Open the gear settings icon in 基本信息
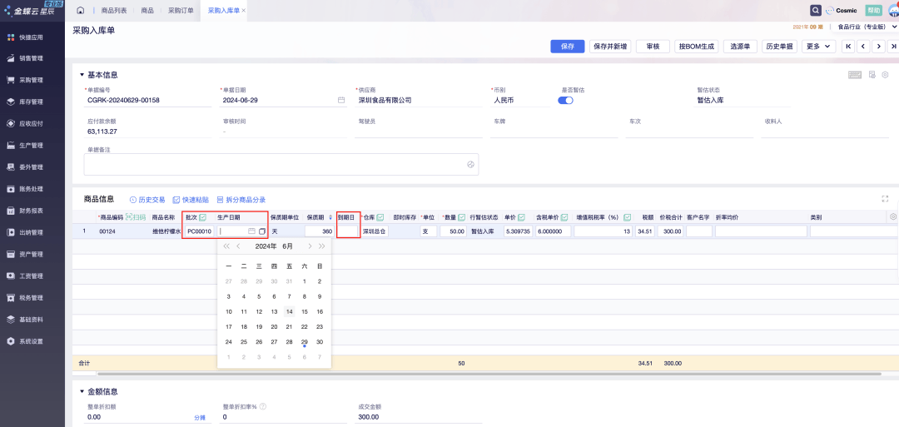The width and height of the screenshot is (899, 427). point(885,75)
